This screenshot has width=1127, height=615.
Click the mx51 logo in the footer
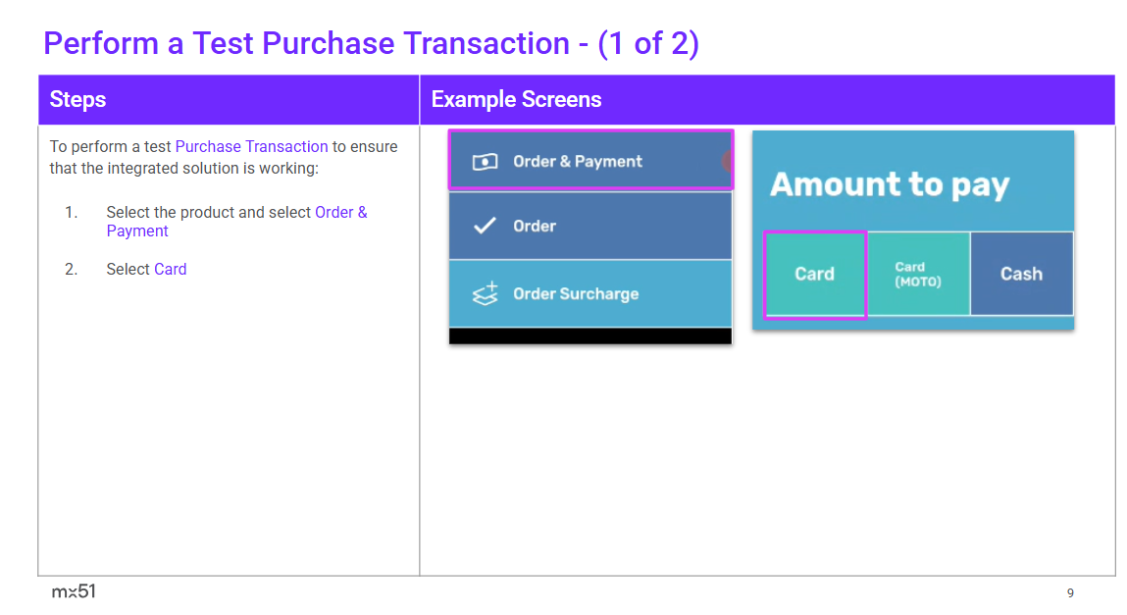(x=74, y=591)
